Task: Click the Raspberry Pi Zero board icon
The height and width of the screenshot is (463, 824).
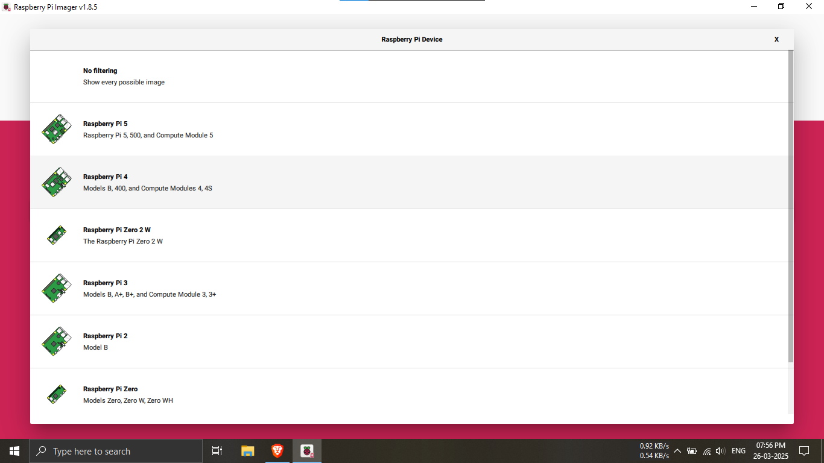Action: (x=57, y=394)
